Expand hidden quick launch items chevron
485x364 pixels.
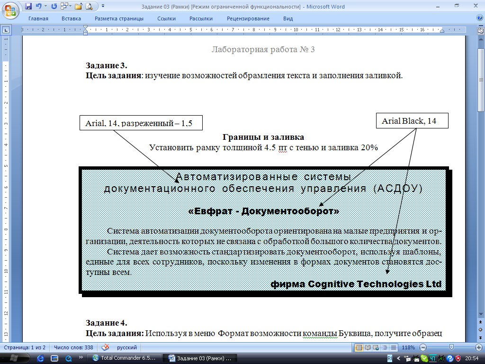click(x=81, y=357)
